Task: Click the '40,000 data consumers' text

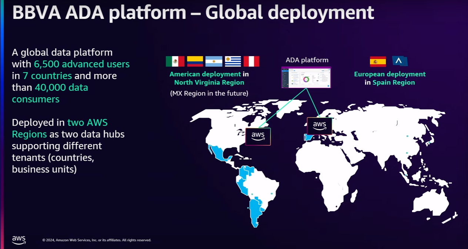Action: (x=50, y=93)
